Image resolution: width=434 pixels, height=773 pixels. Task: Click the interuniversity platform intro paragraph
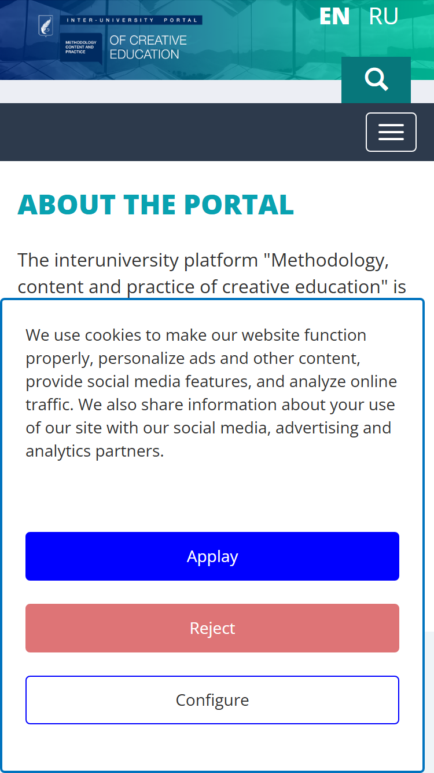click(x=212, y=274)
